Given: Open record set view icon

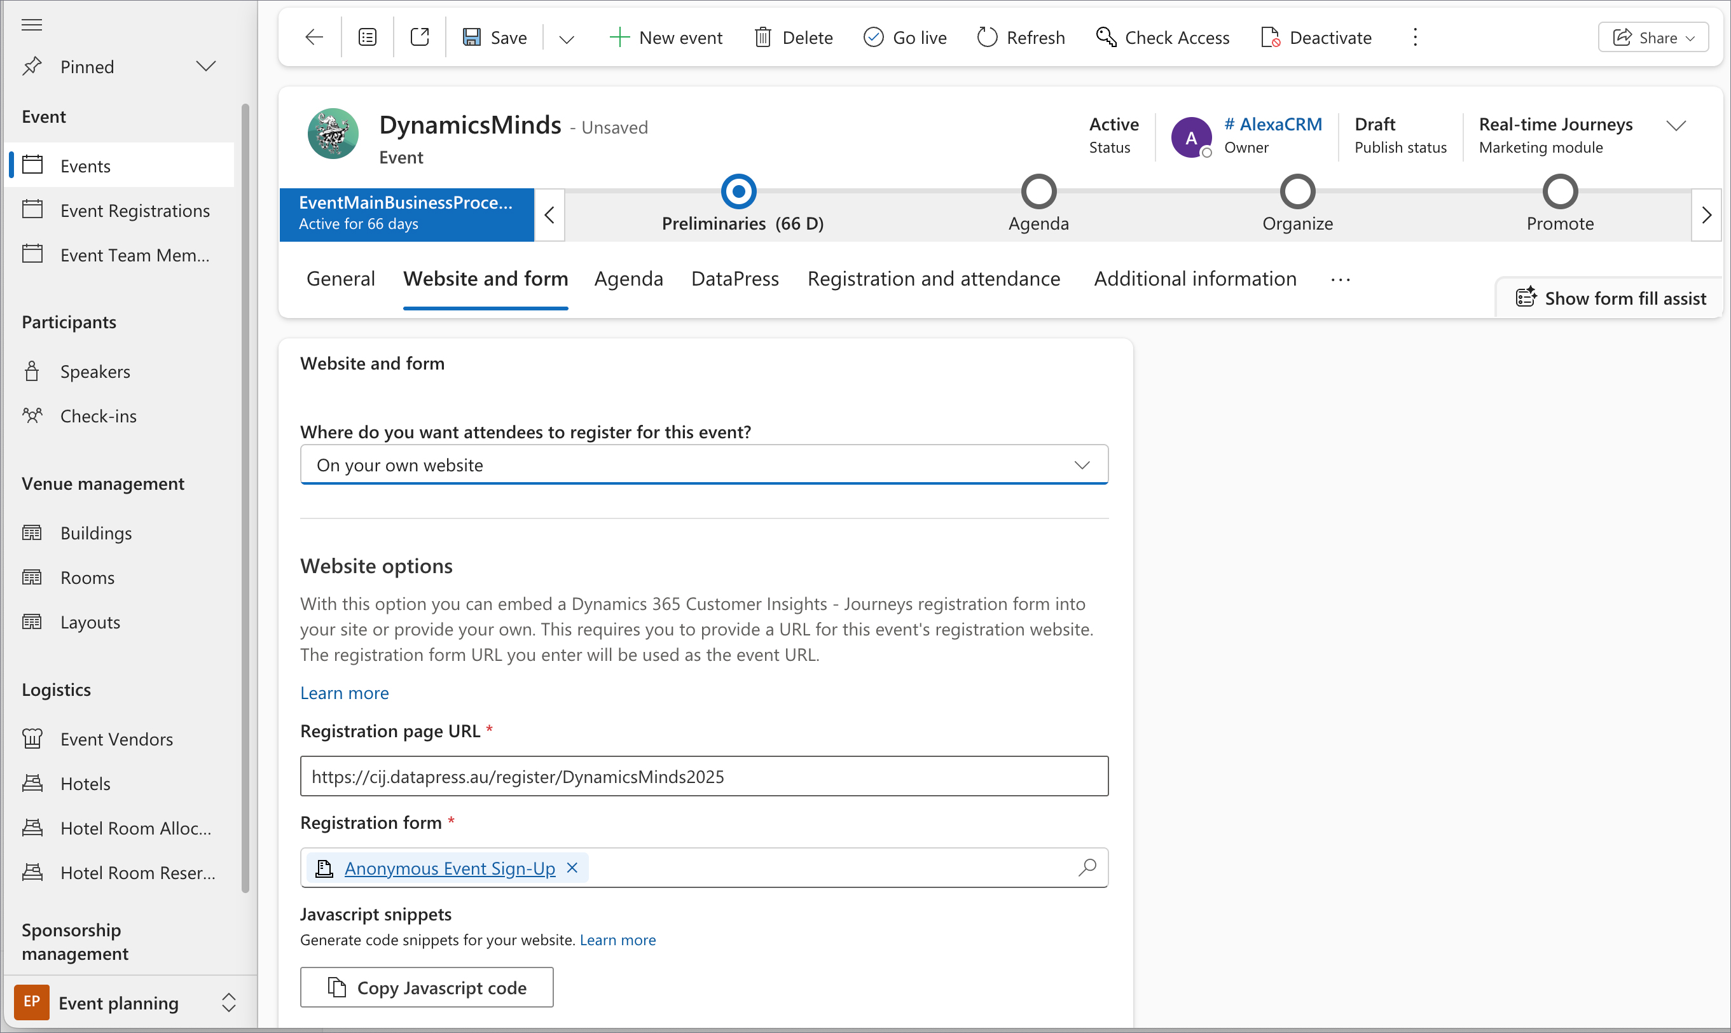Looking at the screenshot, I should point(368,37).
